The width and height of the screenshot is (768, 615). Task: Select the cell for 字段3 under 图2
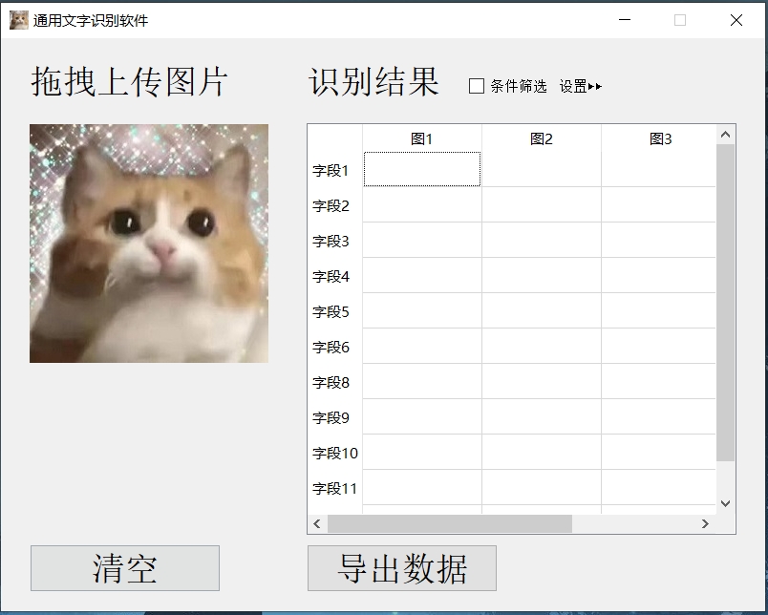[542, 240]
